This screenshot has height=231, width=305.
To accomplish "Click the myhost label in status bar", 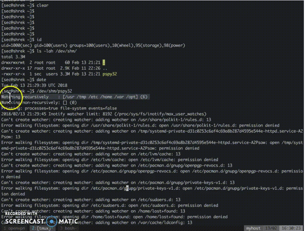I will tap(253, 228).
